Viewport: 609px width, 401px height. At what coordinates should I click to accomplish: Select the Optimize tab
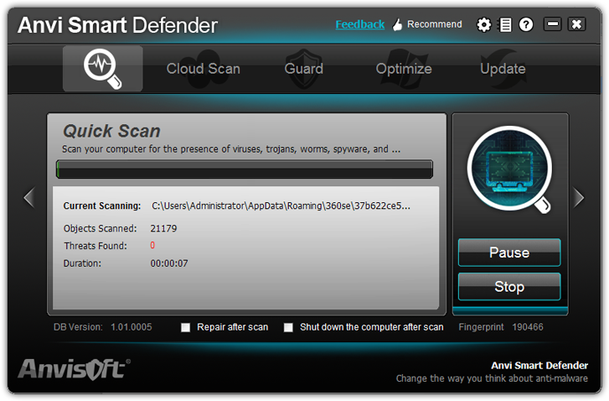(403, 69)
